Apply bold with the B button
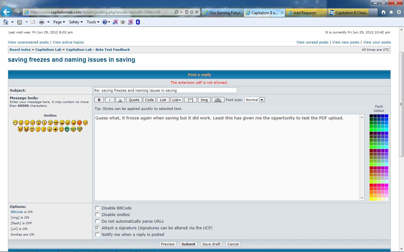 coord(99,100)
